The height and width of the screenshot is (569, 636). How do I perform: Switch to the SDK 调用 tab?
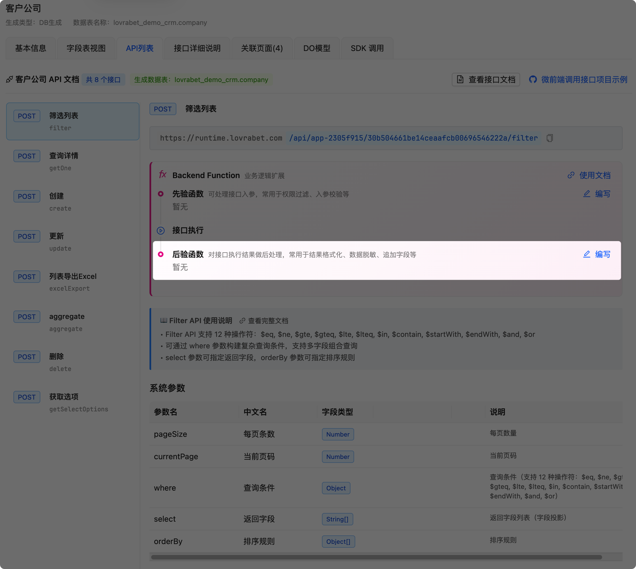click(x=367, y=48)
